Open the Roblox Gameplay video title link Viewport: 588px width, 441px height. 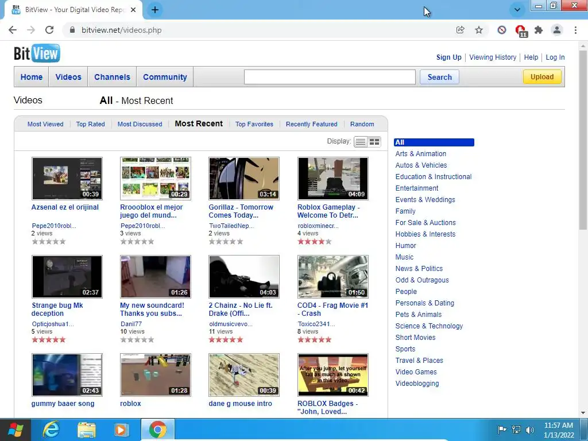point(328,211)
